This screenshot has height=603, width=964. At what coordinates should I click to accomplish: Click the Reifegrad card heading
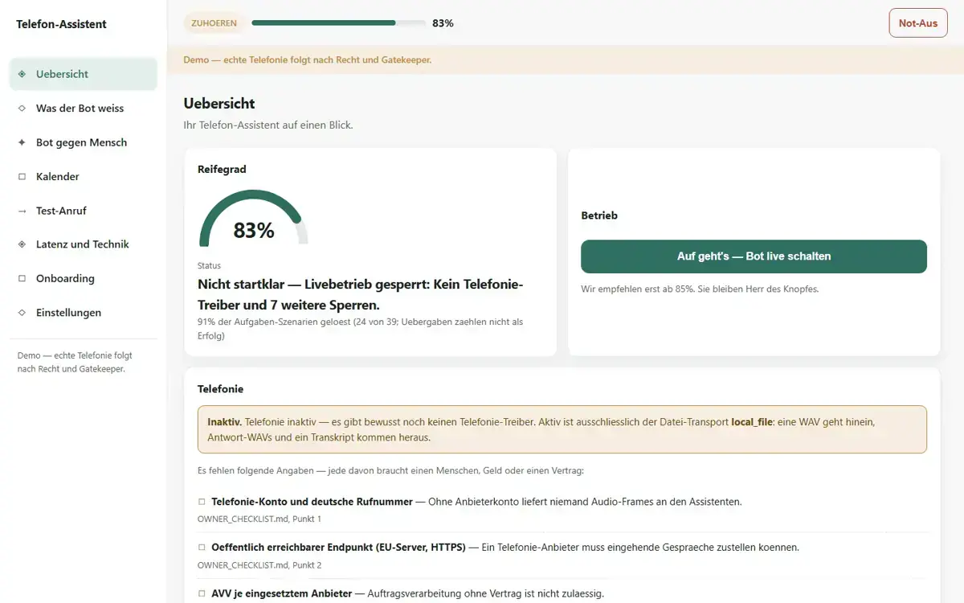point(222,170)
